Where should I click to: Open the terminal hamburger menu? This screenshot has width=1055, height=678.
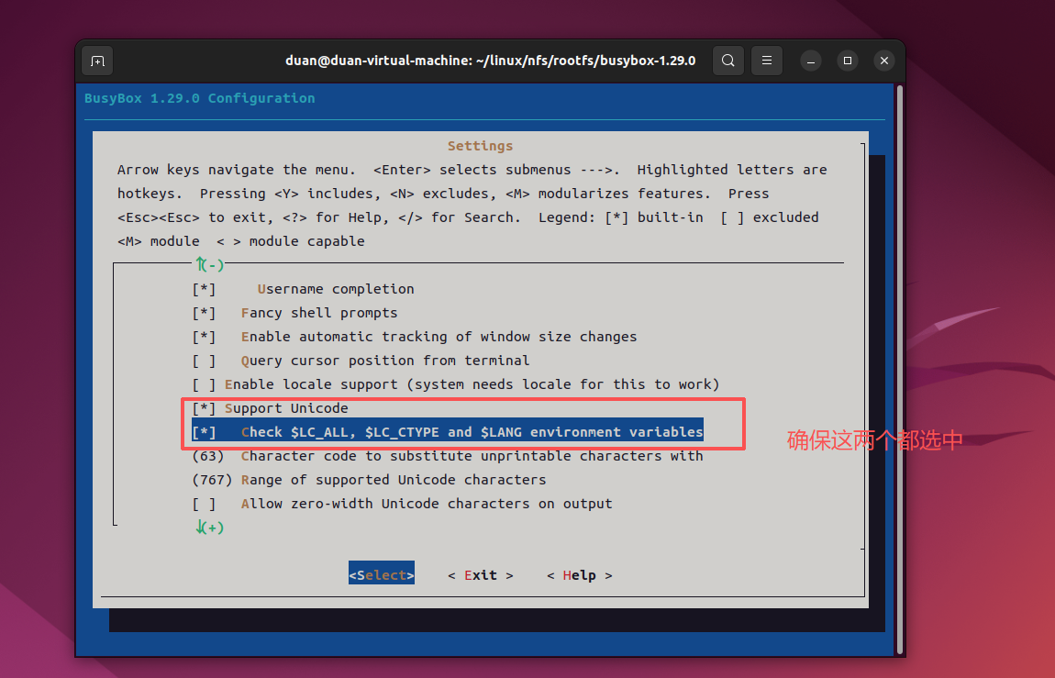click(766, 61)
